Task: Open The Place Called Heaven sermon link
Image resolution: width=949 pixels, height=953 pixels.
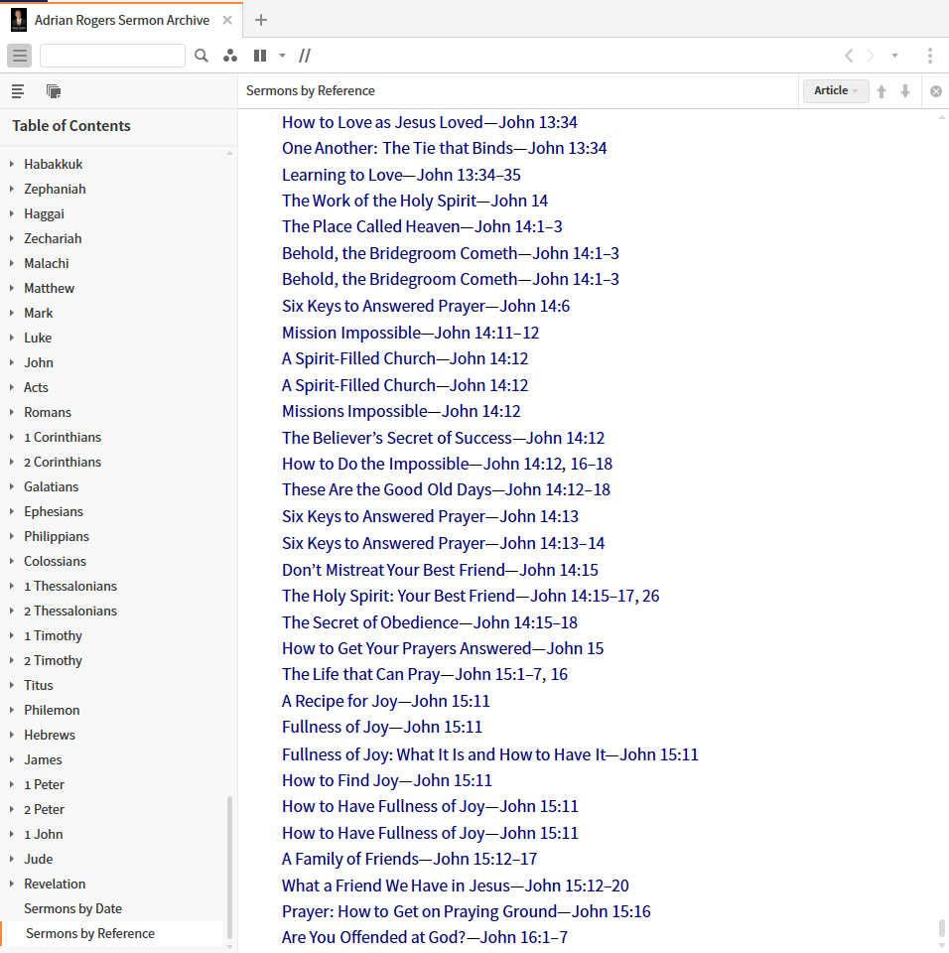Action: (422, 226)
